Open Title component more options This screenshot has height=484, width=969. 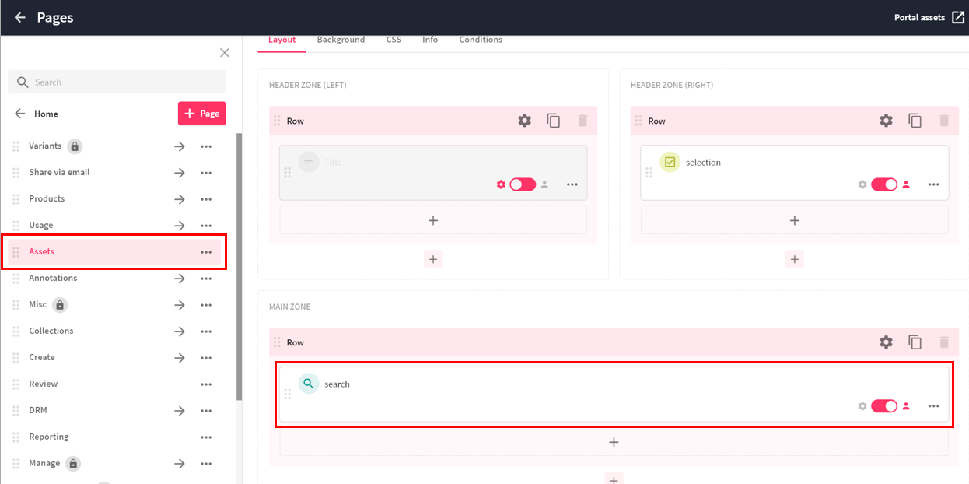pos(572,184)
